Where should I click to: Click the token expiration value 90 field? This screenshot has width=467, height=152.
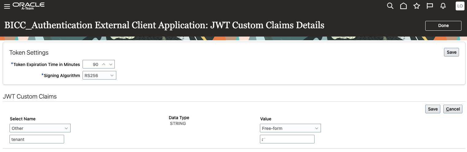coord(91,64)
